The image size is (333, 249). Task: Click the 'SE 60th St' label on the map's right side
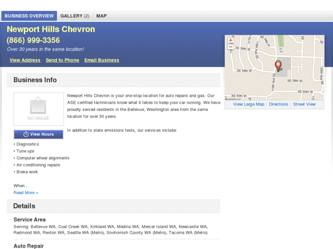(x=305, y=91)
